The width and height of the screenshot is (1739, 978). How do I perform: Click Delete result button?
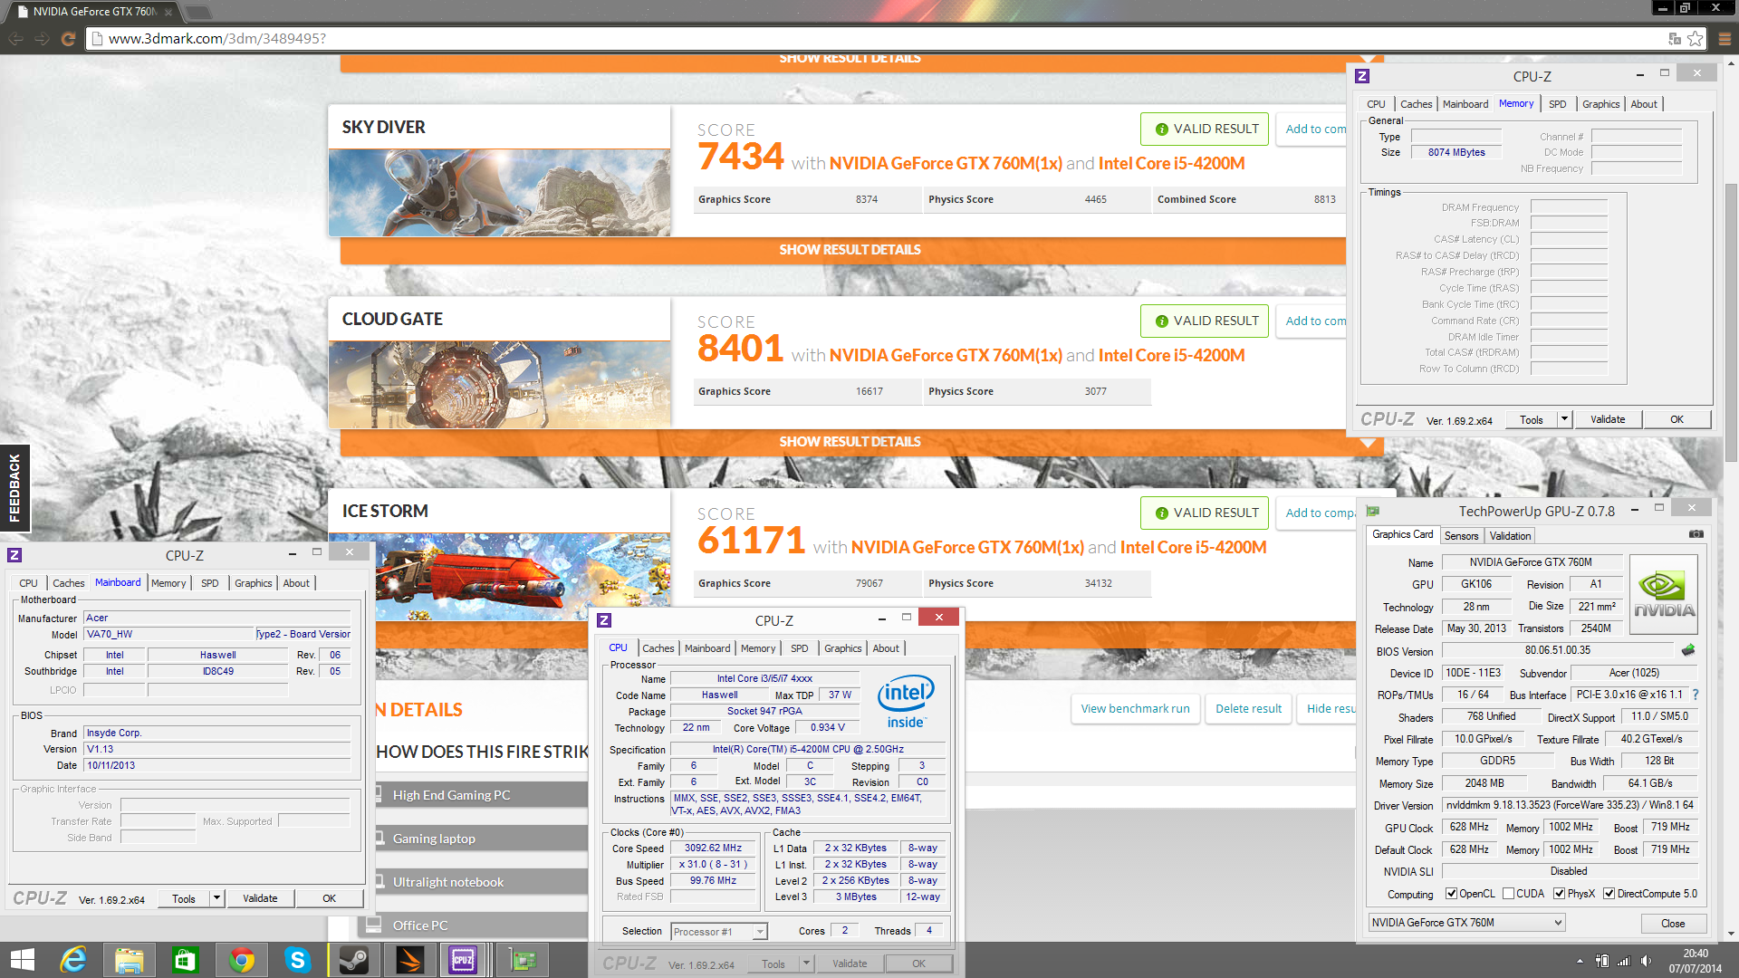[x=1248, y=709]
